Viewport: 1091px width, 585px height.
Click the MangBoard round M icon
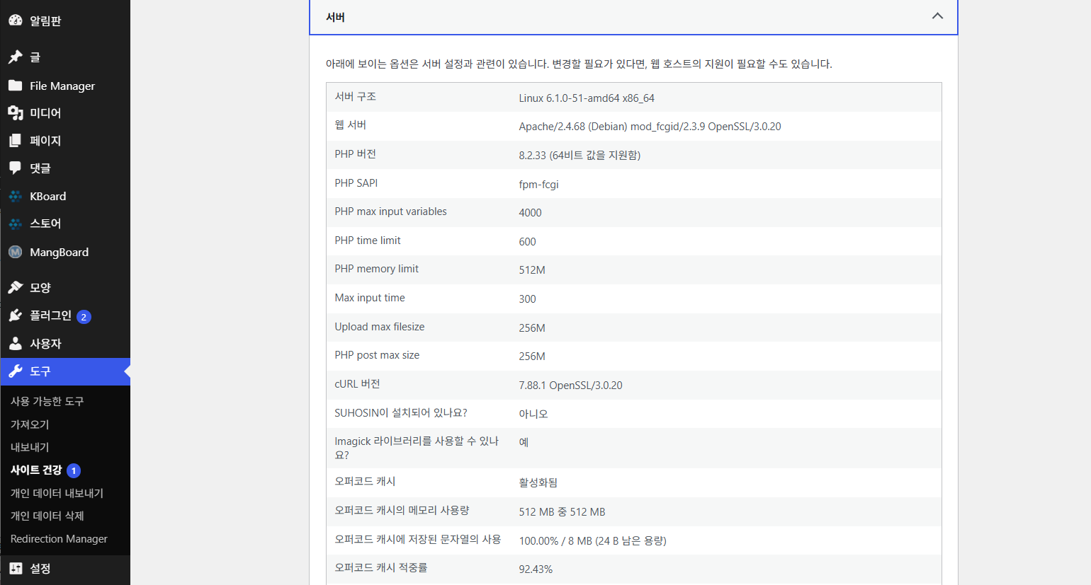pos(15,252)
